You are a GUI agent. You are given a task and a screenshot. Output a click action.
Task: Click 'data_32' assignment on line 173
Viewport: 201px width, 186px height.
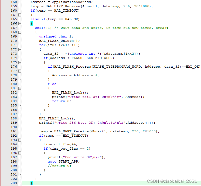(x=92, y=54)
